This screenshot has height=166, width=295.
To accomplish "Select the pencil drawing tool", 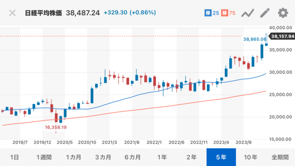I will [x=265, y=13].
